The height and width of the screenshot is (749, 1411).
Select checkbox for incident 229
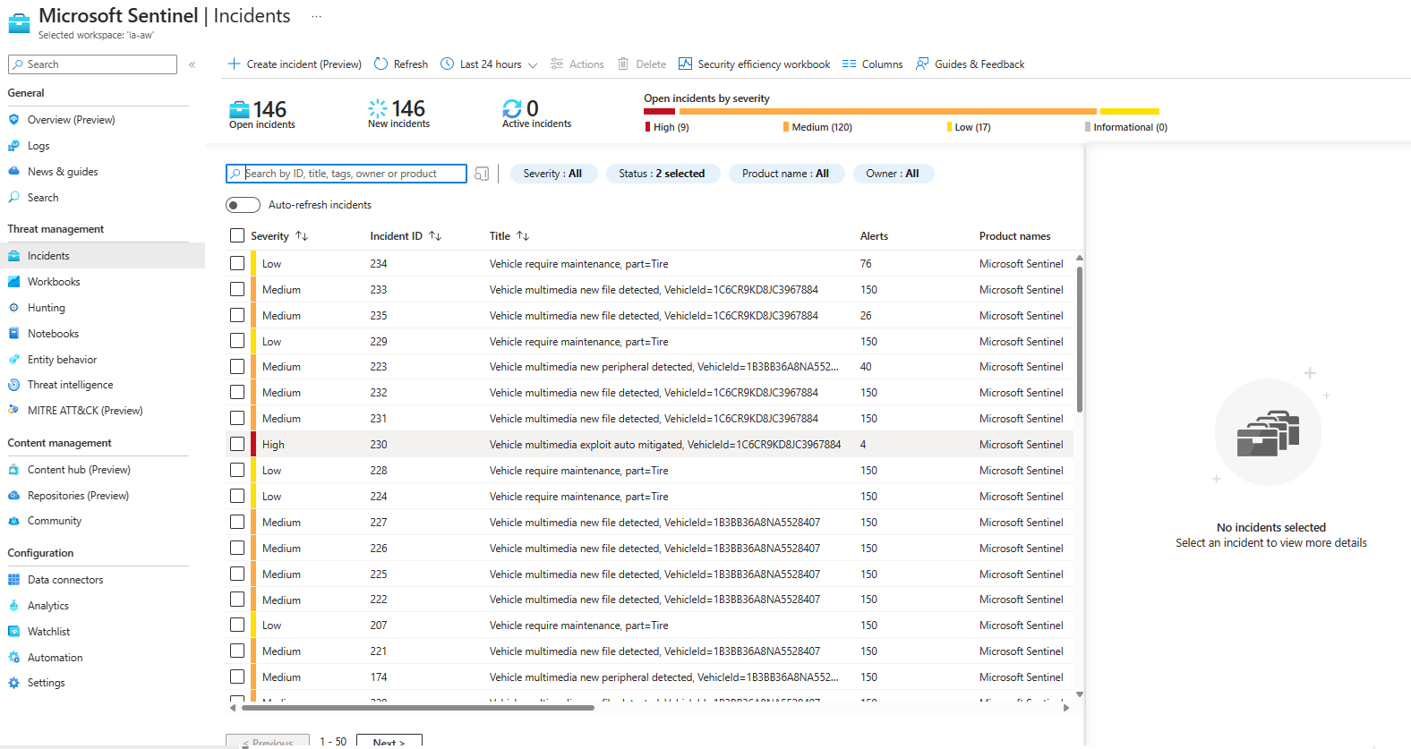[237, 341]
